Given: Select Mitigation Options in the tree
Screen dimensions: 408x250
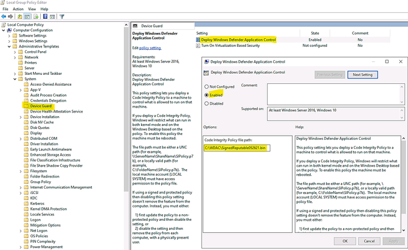Looking at the screenshot, I should [45, 225].
